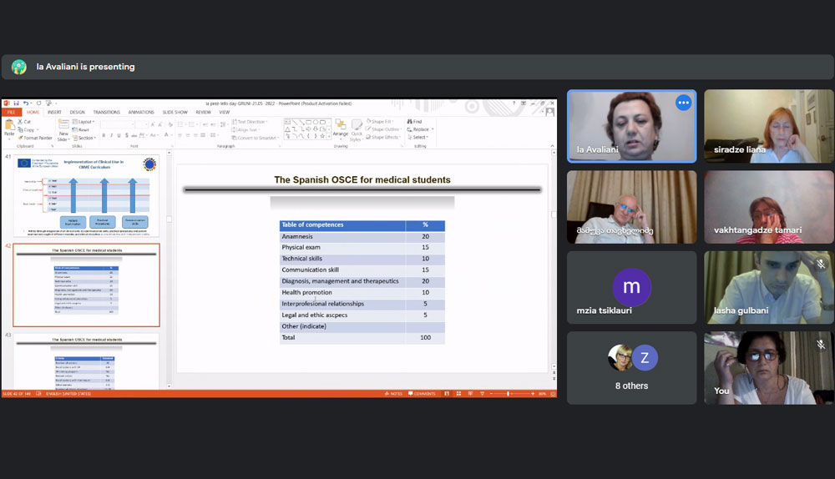Click the Replace button
This screenshot has height=479, width=835.
[x=419, y=129]
